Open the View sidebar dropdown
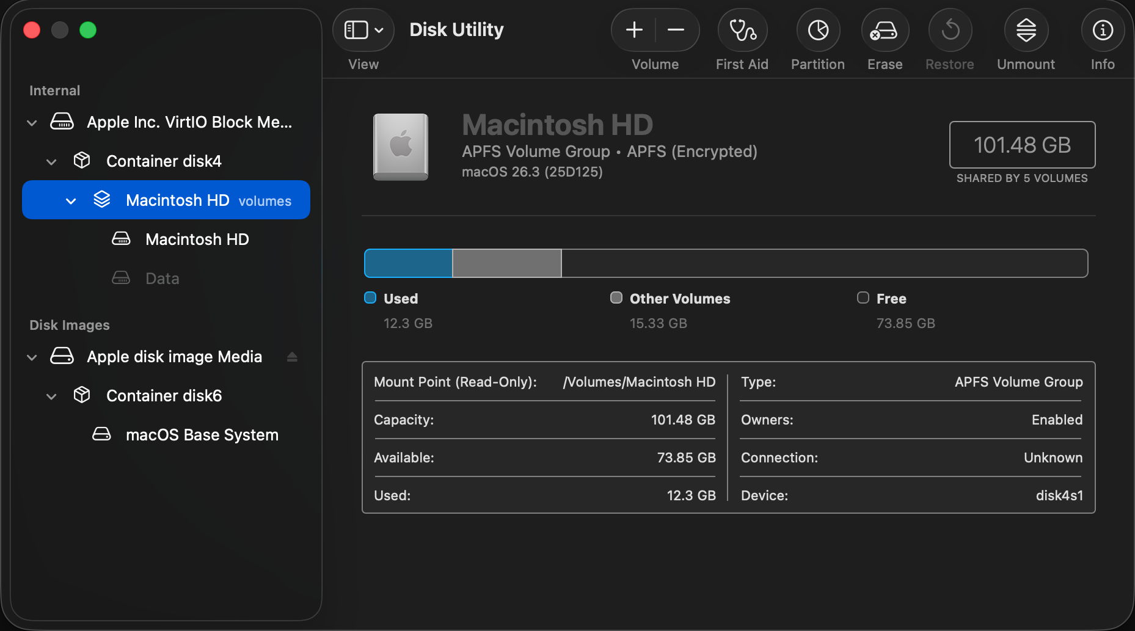The height and width of the screenshot is (631, 1135). coord(363,30)
